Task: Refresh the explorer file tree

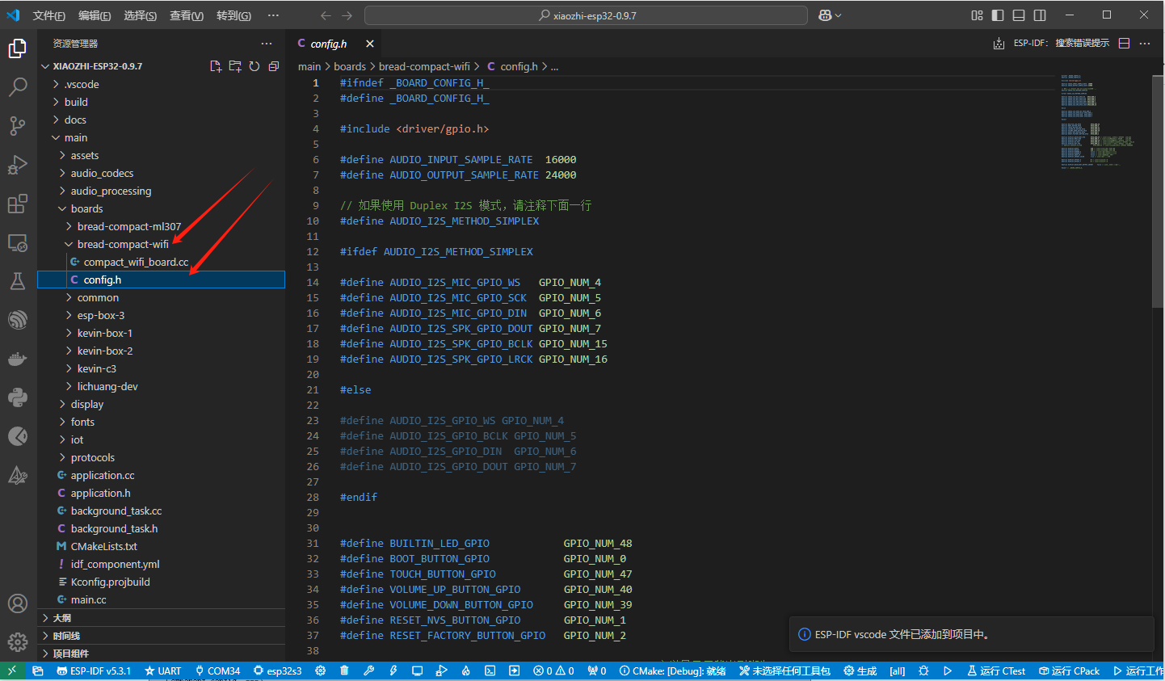Action: click(254, 66)
